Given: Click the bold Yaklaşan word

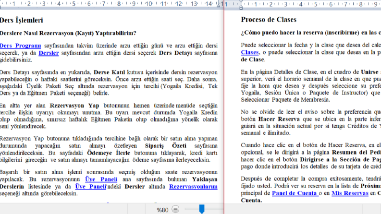Looking at the screenshot, I should tap(205, 179).
